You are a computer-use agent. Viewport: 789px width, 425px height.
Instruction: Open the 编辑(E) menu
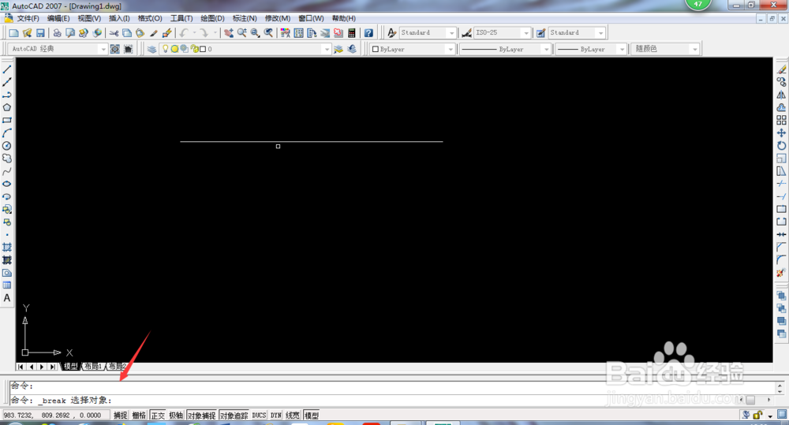[58, 19]
